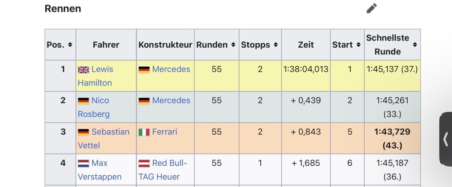Viewport: 452px width, 187px height.
Task: Tap the side panel chevron handle
Action: click(446, 139)
